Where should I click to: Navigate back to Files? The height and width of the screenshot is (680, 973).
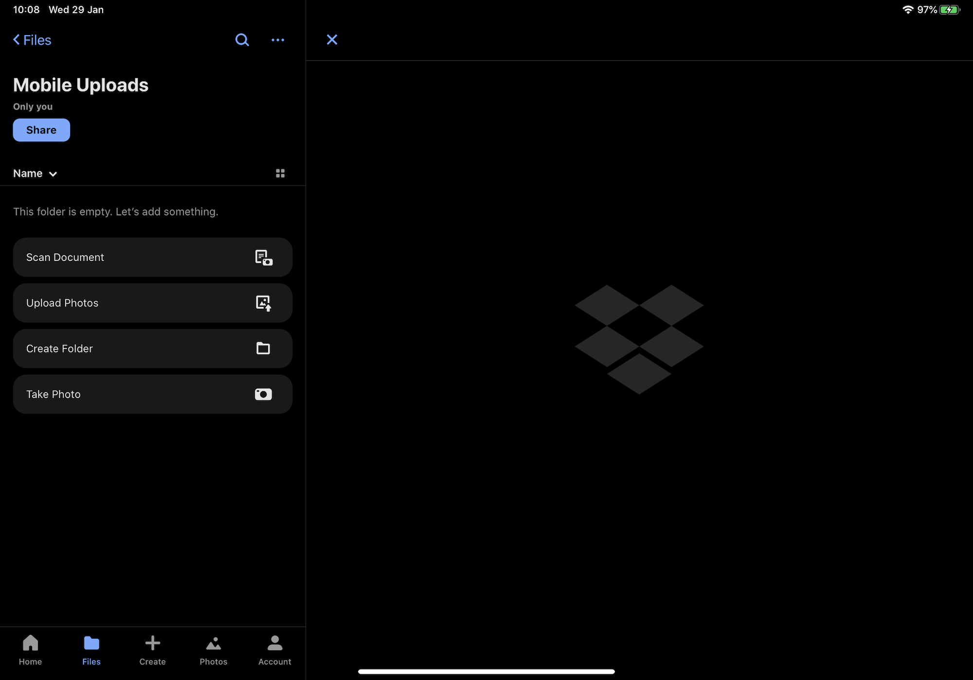pos(31,40)
